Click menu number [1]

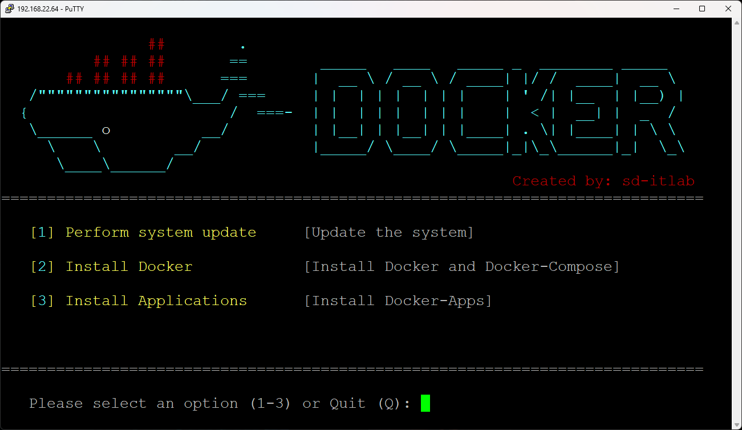coord(42,233)
